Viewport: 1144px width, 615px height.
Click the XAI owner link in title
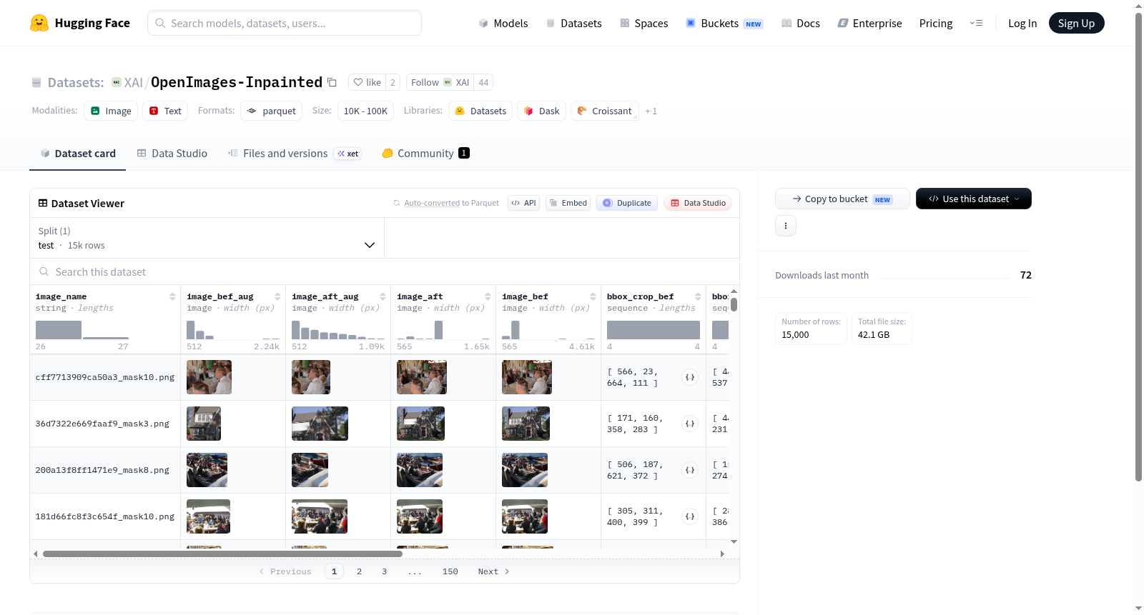point(133,82)
